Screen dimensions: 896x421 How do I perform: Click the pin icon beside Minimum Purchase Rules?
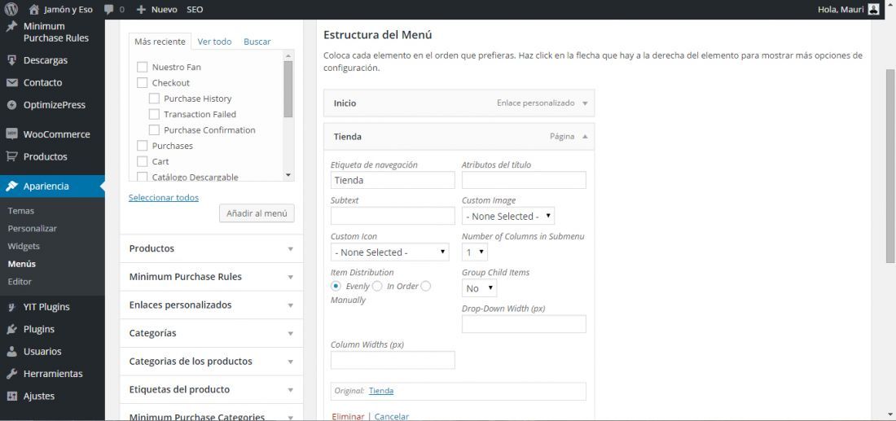pos(11,28)
